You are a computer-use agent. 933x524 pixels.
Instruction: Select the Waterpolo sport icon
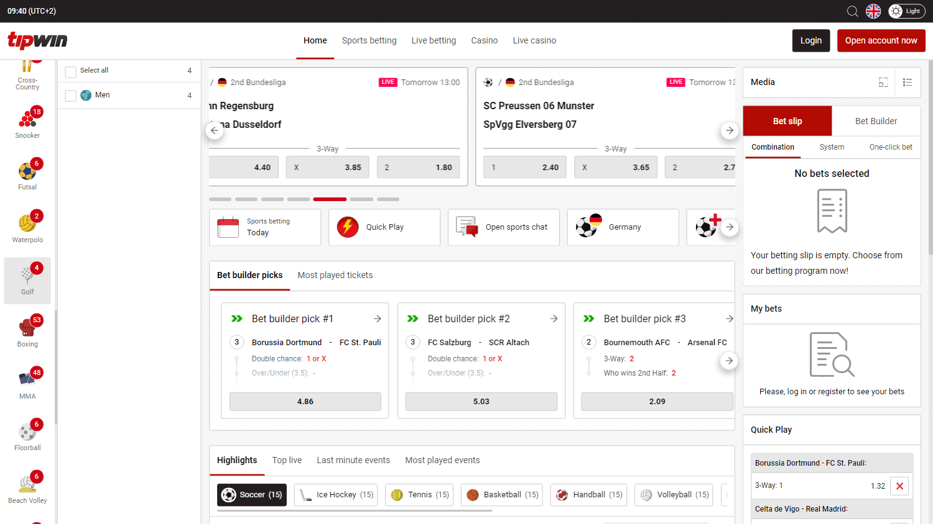click(x=27, y=227)
